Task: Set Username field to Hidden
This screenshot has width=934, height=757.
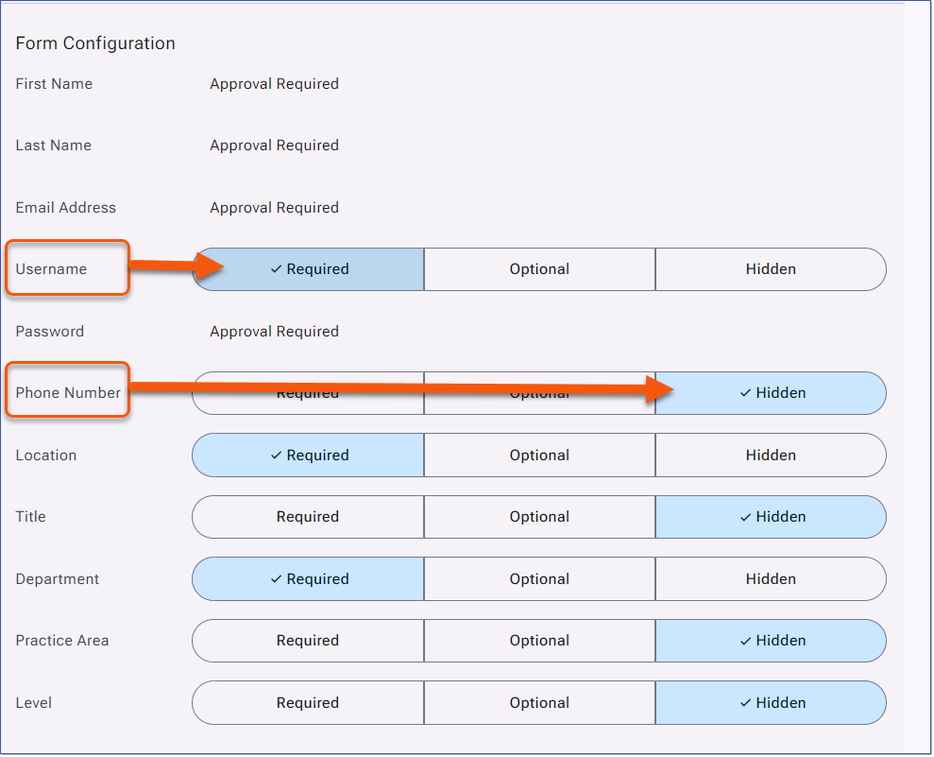Action: click(x=771, y=269)
